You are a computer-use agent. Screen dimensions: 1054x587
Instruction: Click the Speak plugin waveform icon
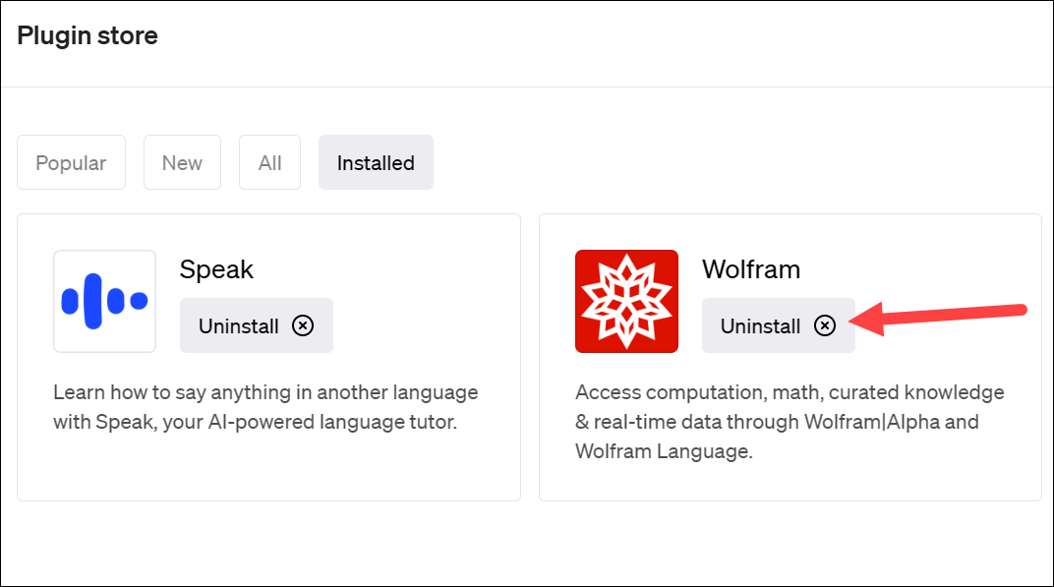coord(105,301)
